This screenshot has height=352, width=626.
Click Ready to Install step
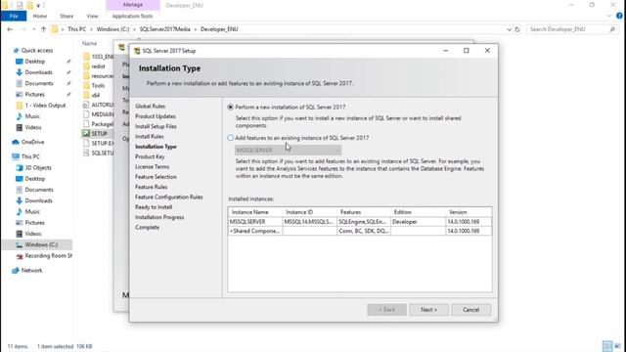(x=154, y=206)
